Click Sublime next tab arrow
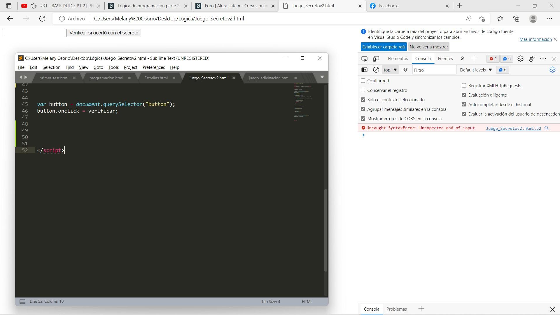This screenshot has height=315, width=560. (26, 77)
